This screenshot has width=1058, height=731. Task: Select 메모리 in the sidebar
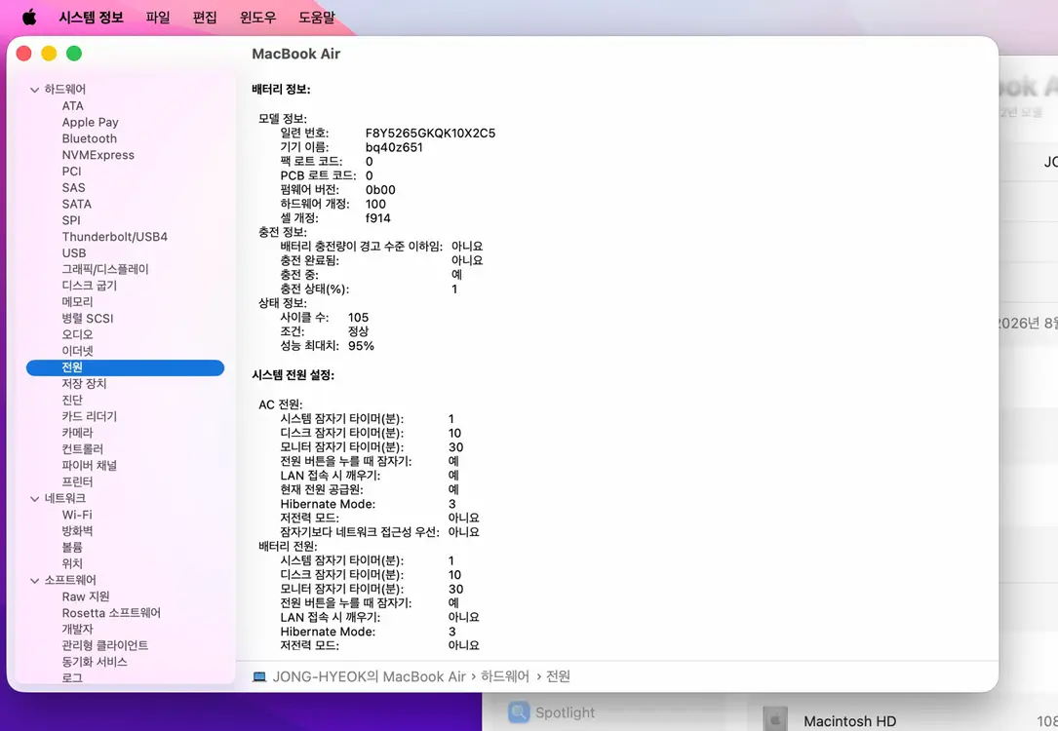(x=78, y=301)
